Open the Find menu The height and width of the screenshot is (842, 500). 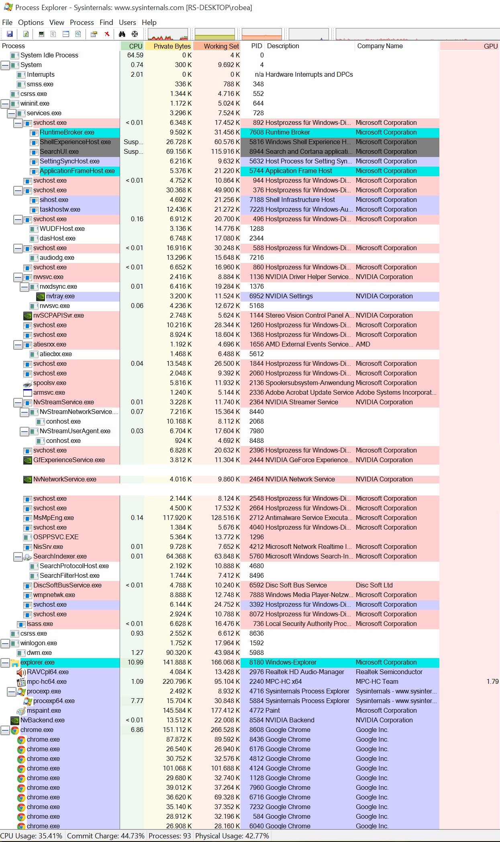click(x=106, y=22)
